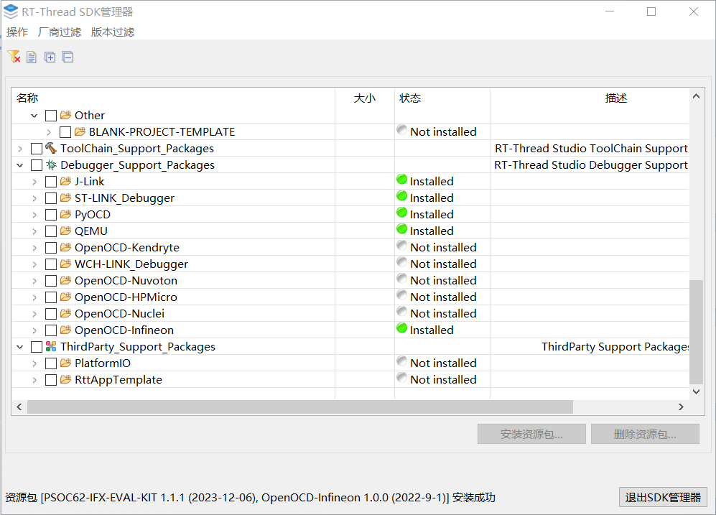716x515 pixels.
Task: Select the OpenOCD-Kendryte checkbox
Action: (x=51, y=248)
